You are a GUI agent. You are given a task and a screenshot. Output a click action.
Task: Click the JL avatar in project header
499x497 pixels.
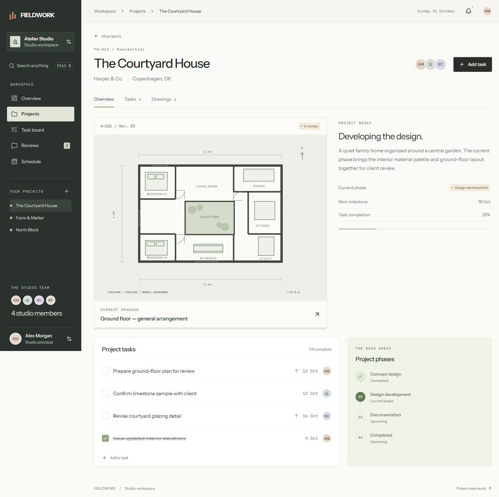[431, 64]
